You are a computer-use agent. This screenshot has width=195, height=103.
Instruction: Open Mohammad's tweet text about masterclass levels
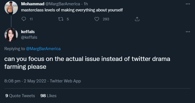(72, 10)
